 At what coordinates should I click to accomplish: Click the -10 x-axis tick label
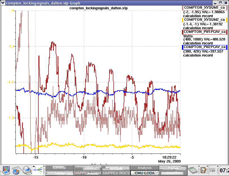[84, 157]
